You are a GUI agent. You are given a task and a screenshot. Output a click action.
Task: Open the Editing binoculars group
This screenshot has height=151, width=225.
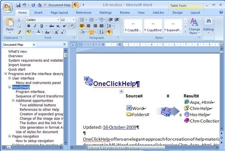pyautogui.click(x=208, y=26)
